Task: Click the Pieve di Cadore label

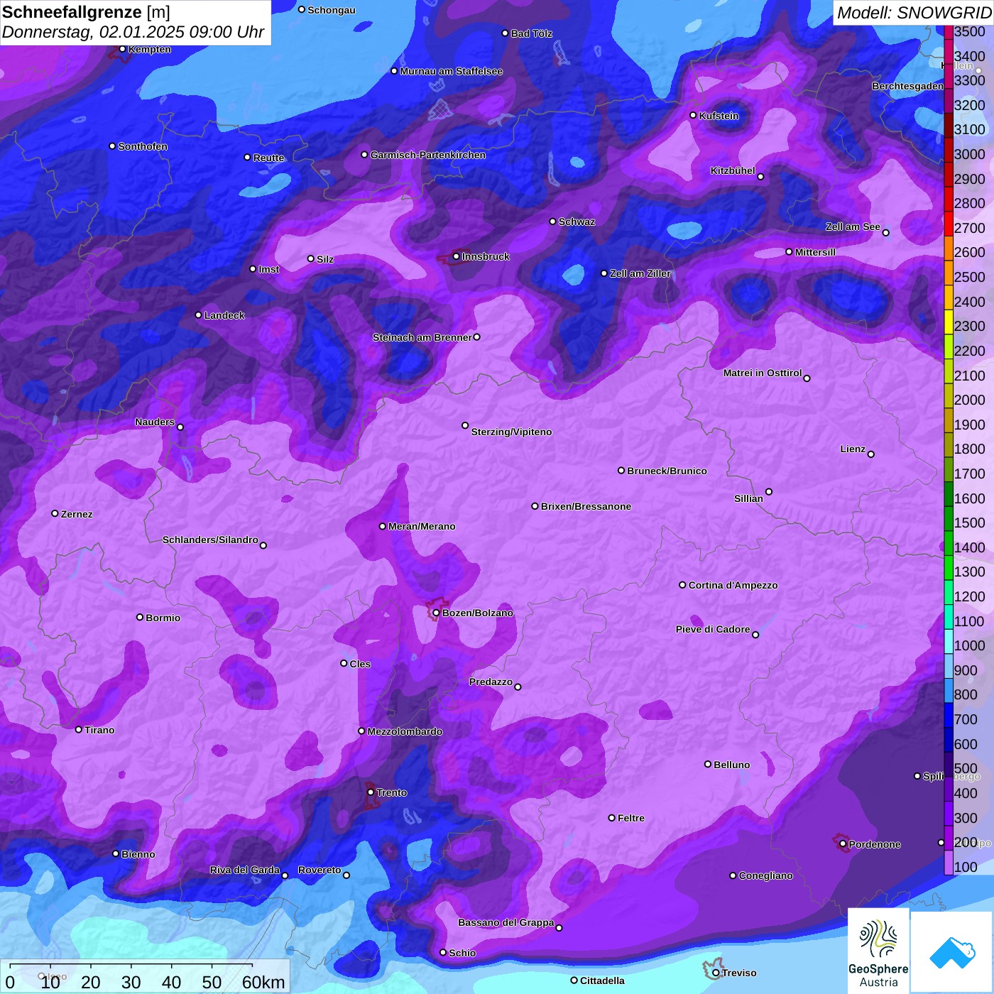Action: (713, 629)
